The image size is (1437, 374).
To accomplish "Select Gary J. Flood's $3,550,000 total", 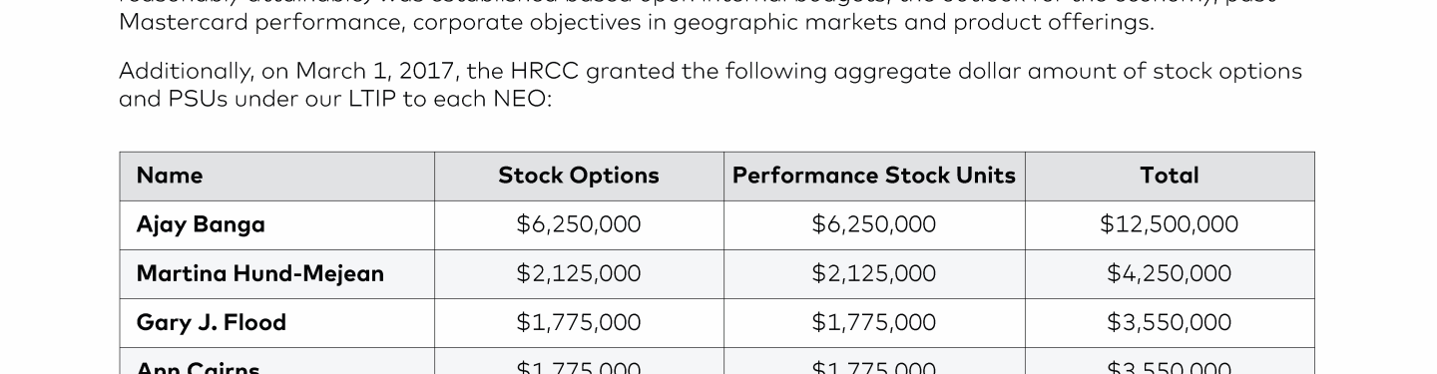I will pos(1170,322).
